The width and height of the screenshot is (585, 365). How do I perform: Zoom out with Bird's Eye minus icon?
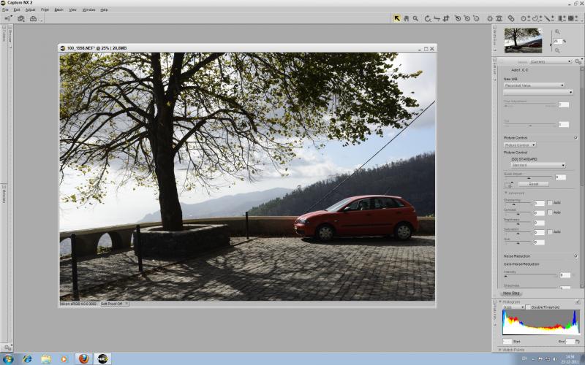(x=557, y=50)
